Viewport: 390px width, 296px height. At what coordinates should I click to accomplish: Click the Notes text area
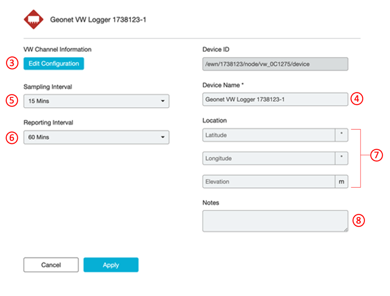point(275,221)
